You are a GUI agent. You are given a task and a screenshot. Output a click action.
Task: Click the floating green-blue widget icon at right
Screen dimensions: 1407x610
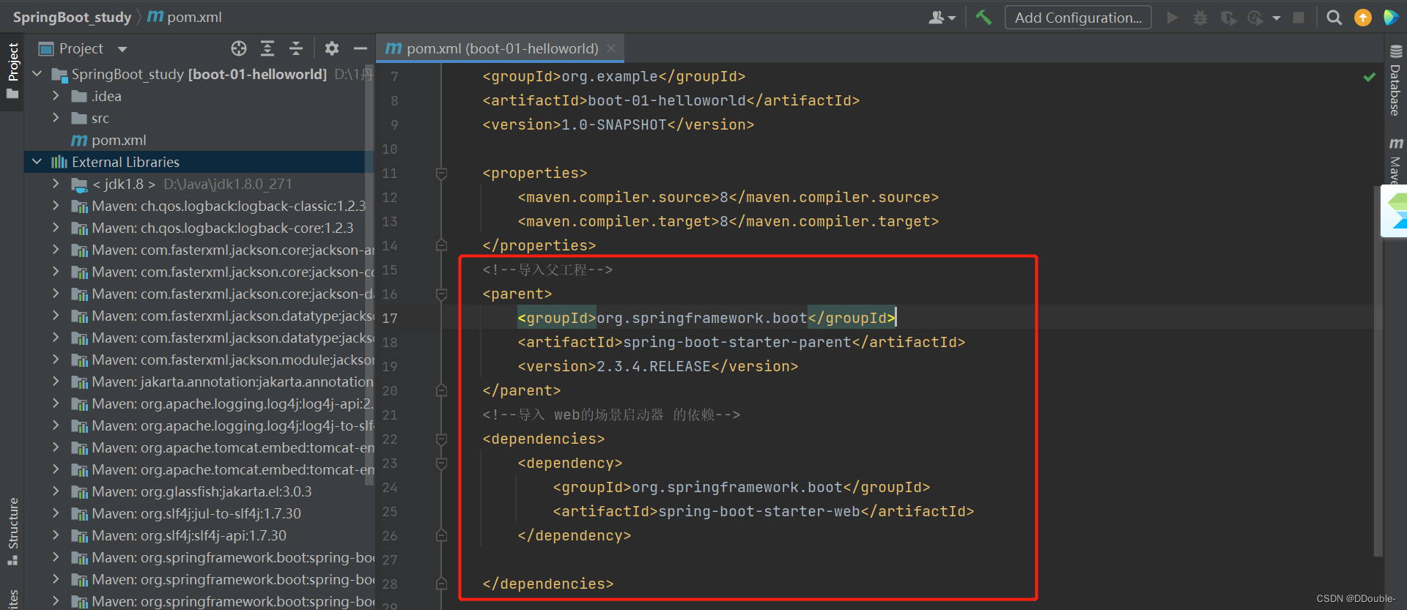(x=1395, y=211)
